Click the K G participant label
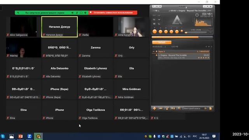Viewport: 249px width, 140px height. pyautogui.click(x=156, y=118)
